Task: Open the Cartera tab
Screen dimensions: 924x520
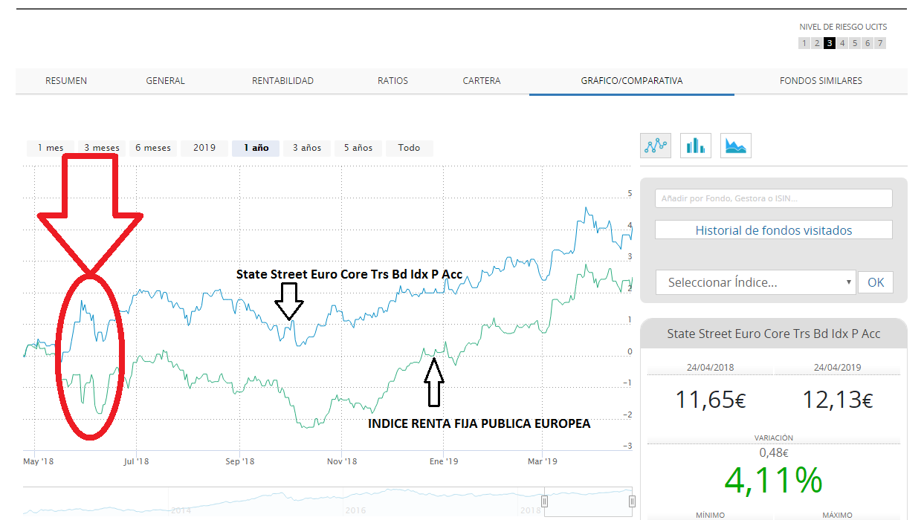Action: [482, 81]
